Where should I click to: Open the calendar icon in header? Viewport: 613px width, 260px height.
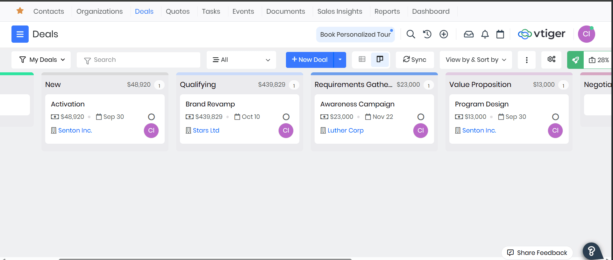[x=500, y=34]
